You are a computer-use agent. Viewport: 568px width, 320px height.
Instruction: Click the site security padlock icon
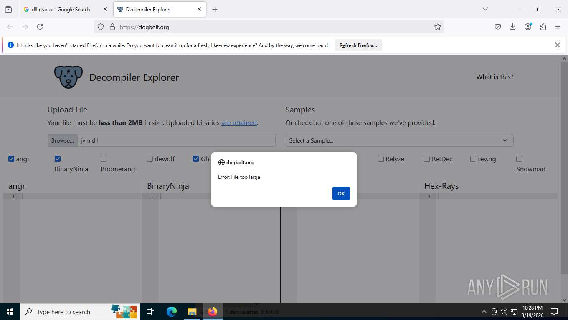(112, 27)
